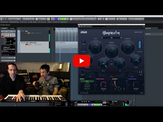Screen dimensions: 163x122
Task: Toggle monitor on the Mic track
Action: click(x=29, y=33)
